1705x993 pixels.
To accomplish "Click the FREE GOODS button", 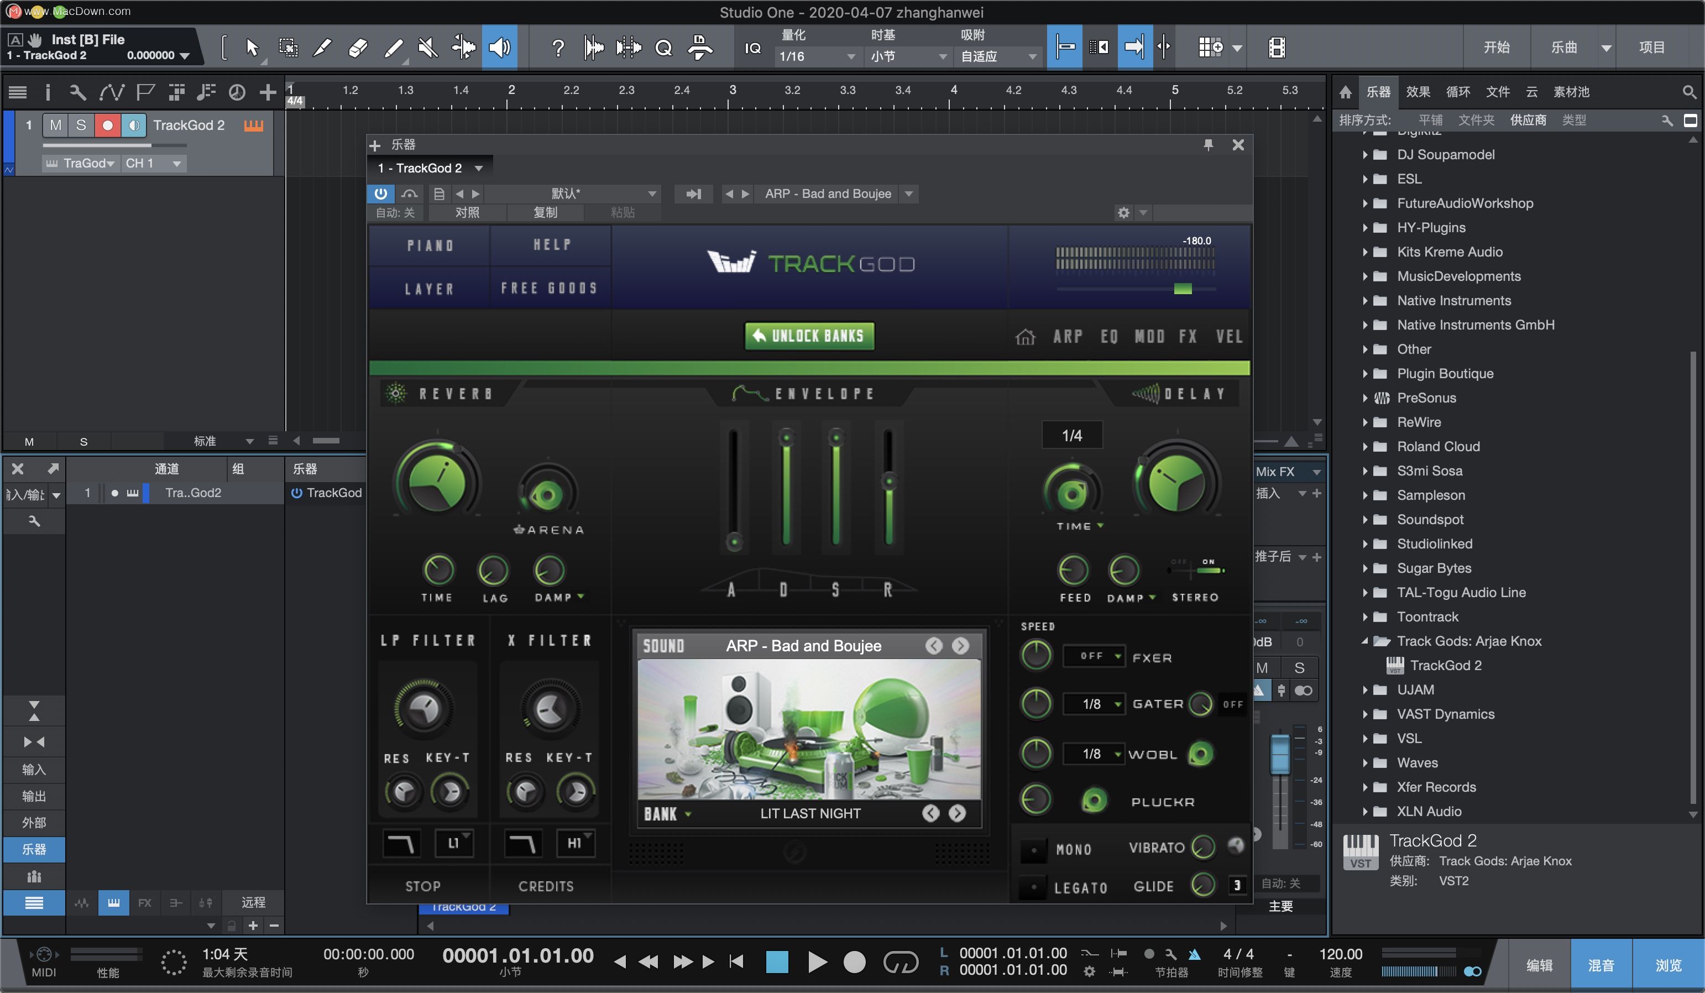I will 550,288.
